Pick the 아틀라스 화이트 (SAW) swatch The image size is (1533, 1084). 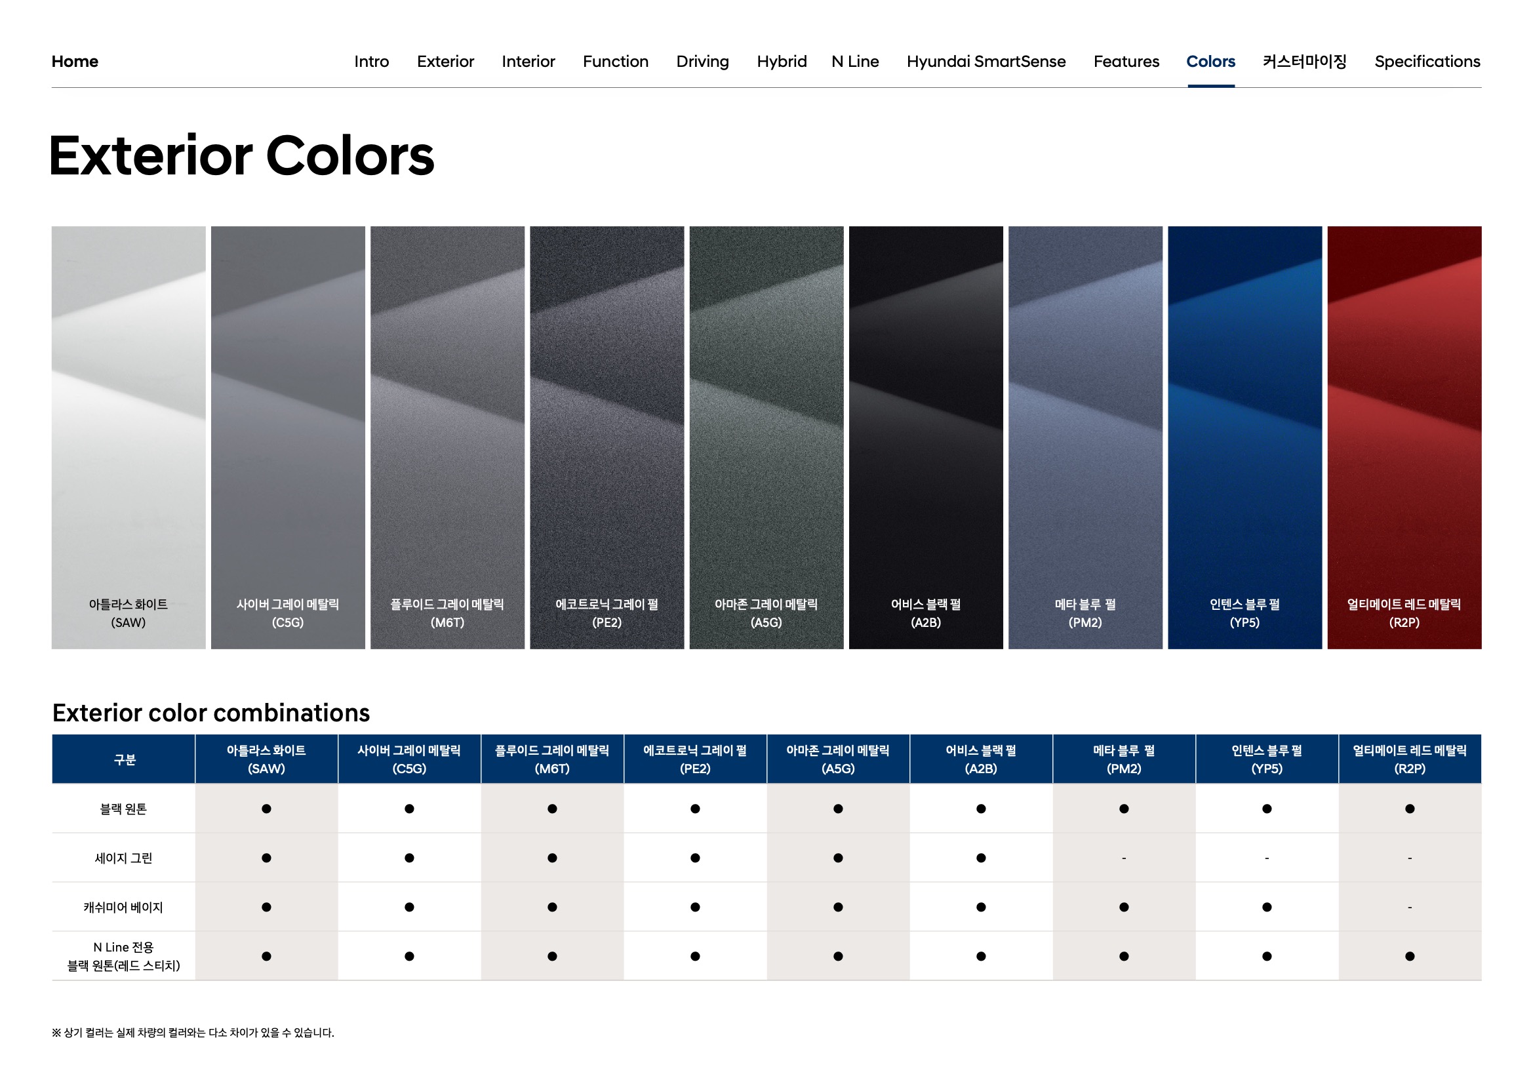click(129, 437)
